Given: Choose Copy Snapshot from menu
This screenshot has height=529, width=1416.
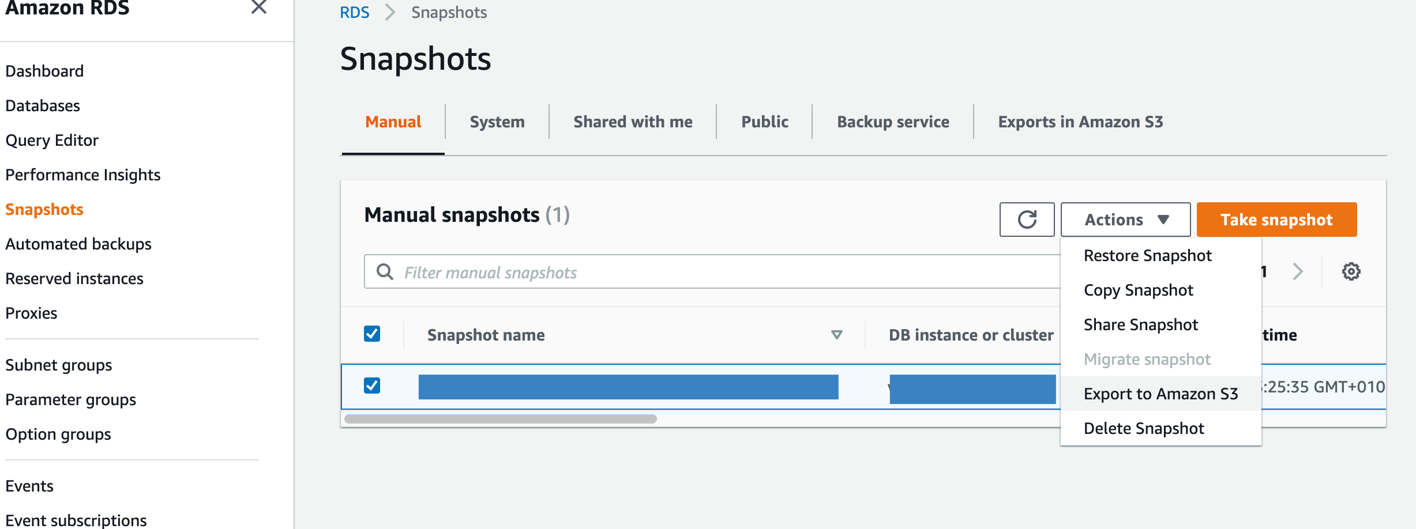Looking at the screenshot, I should [1138, 290].
